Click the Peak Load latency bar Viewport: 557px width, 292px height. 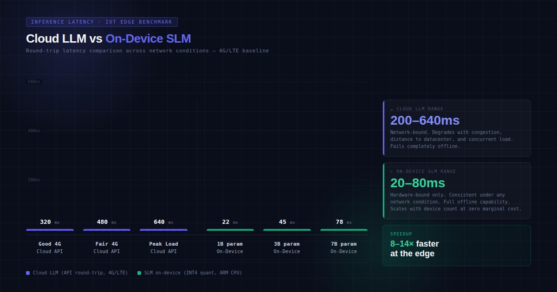(163, 229)
